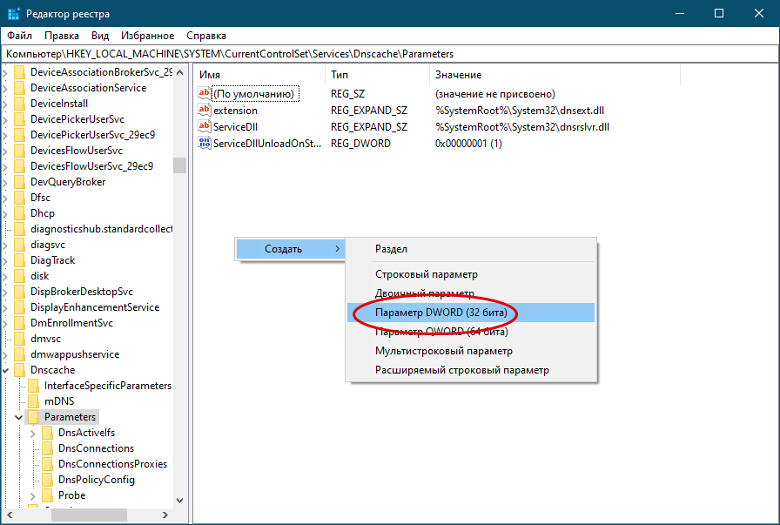
Task: Expand the DeviceInstall tree node
Action: click(5, 104)
